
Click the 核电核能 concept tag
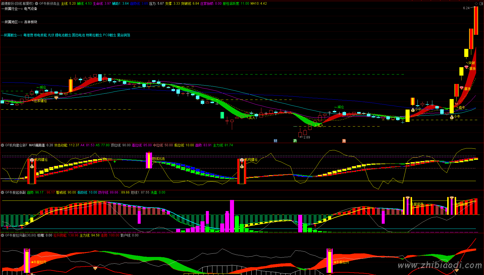(x=41, y=35)
